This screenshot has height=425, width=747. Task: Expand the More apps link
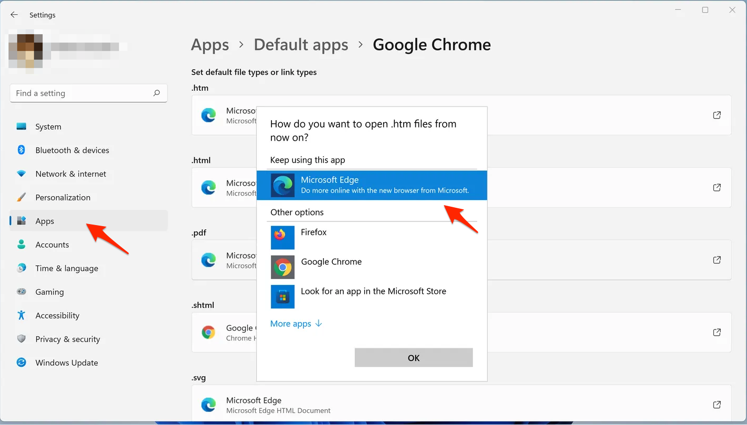(x=296, y=324)
